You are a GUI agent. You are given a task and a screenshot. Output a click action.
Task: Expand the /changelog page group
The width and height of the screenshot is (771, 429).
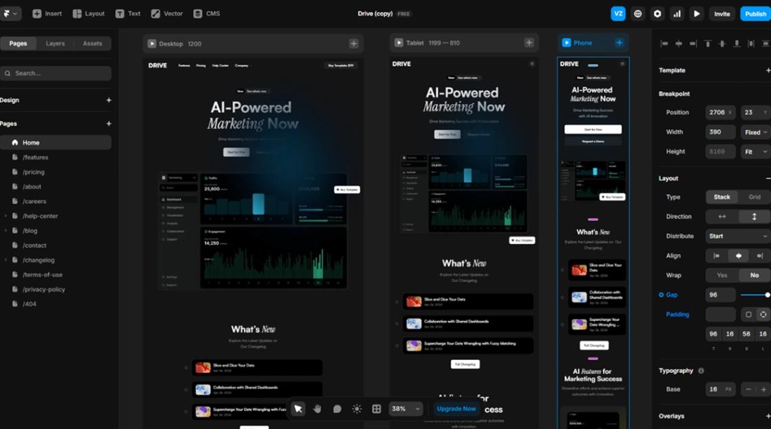pyautogui.click(x=5, y=260)
